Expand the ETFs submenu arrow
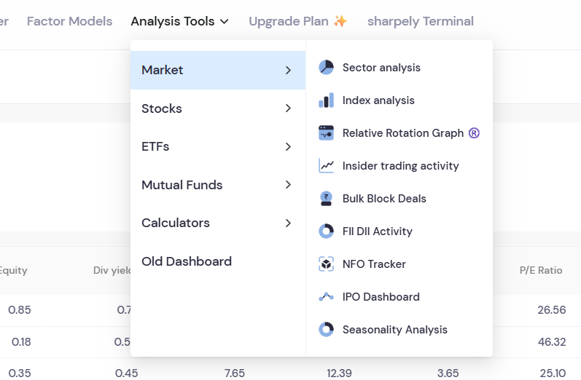Viewport: 581px width, 380px height. tap(288, 147)
